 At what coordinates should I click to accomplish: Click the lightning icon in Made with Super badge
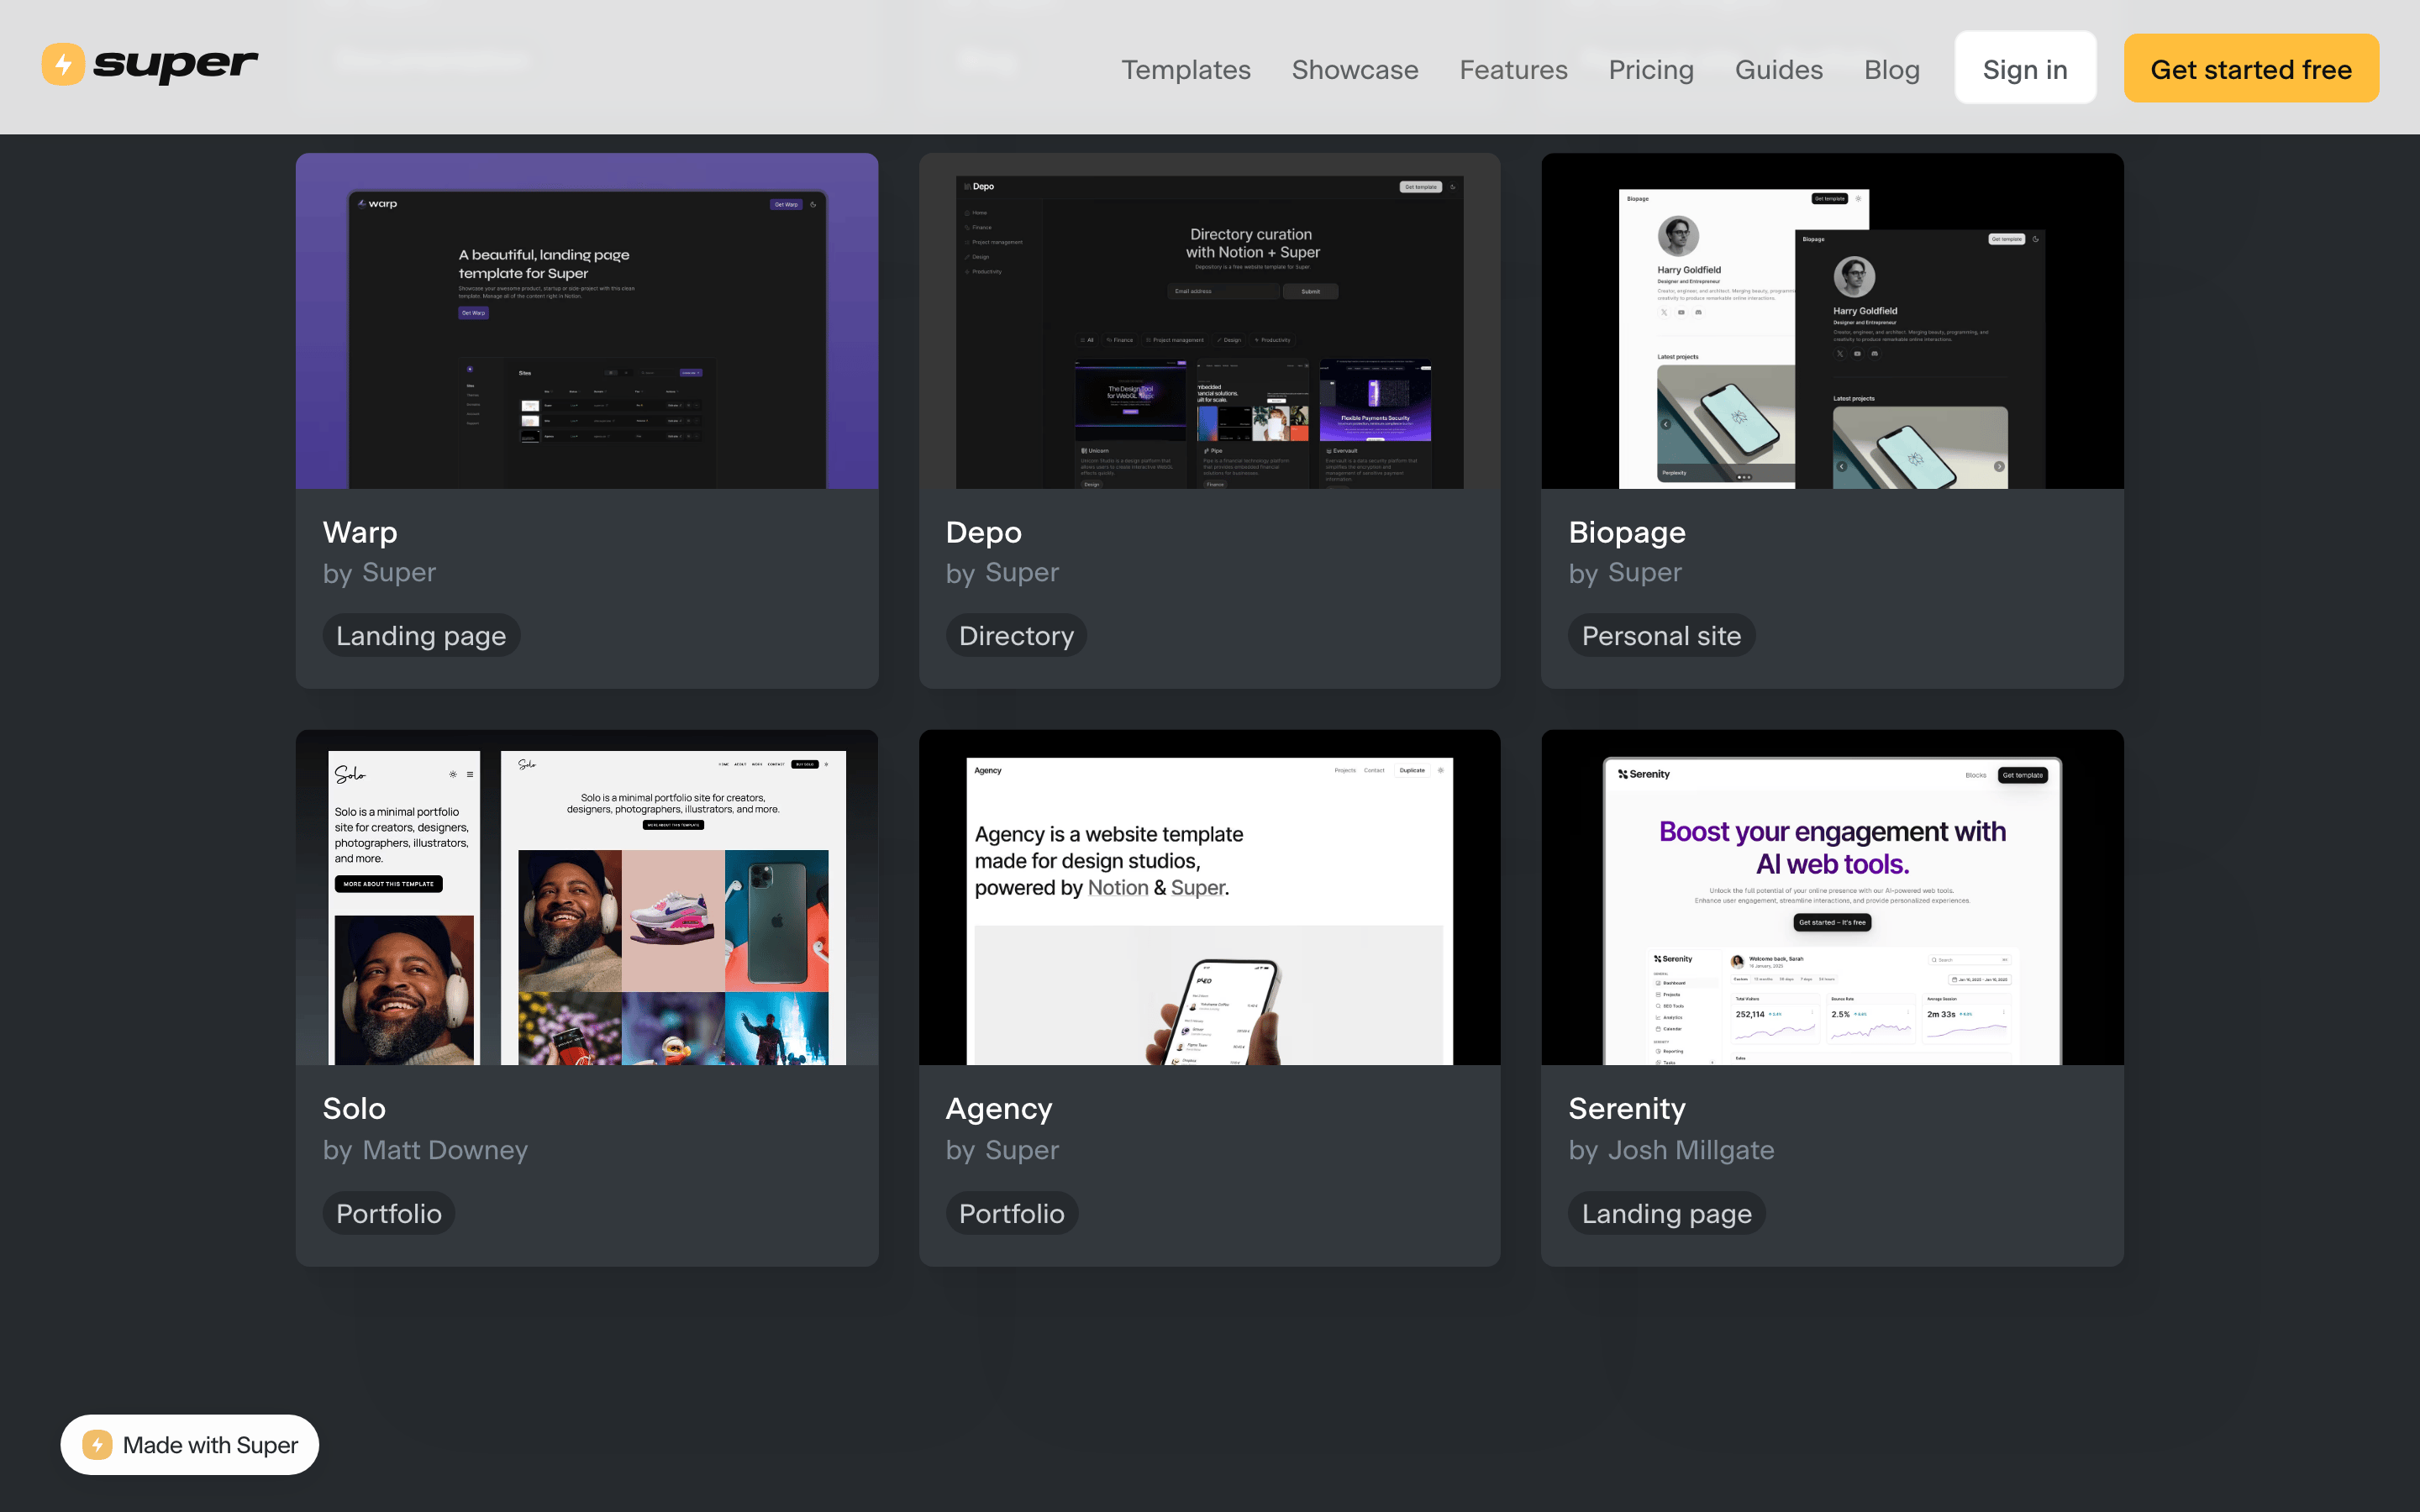point(97,1445)
